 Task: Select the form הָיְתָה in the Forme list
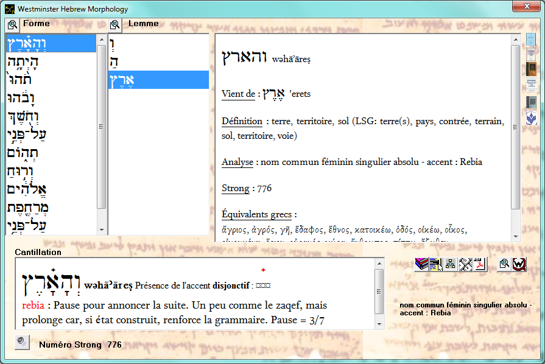[51, 62]
